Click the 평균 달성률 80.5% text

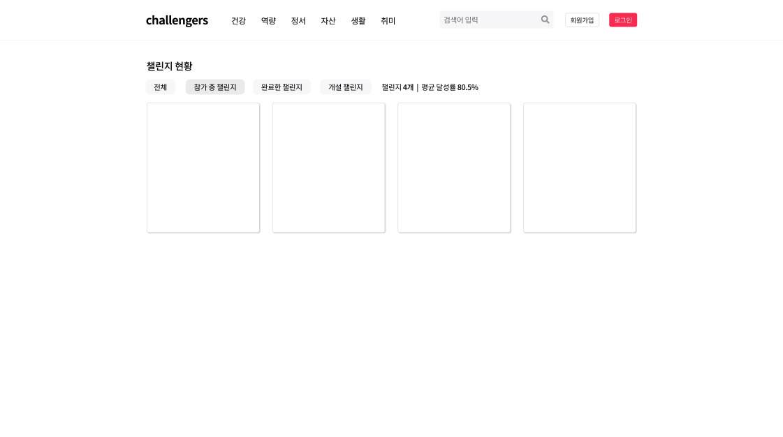click(449, 87)
